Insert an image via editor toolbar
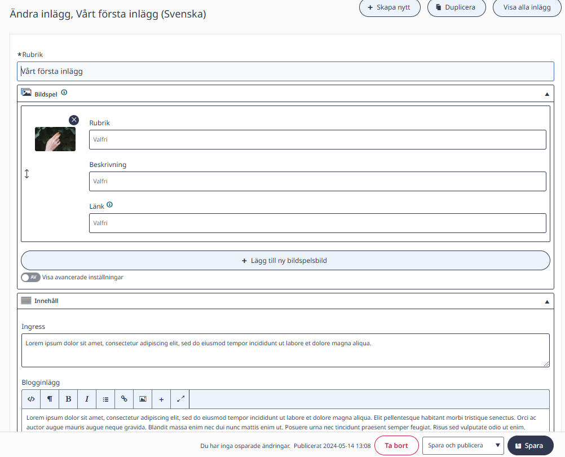The image size is (565, 457). (143, 399)
